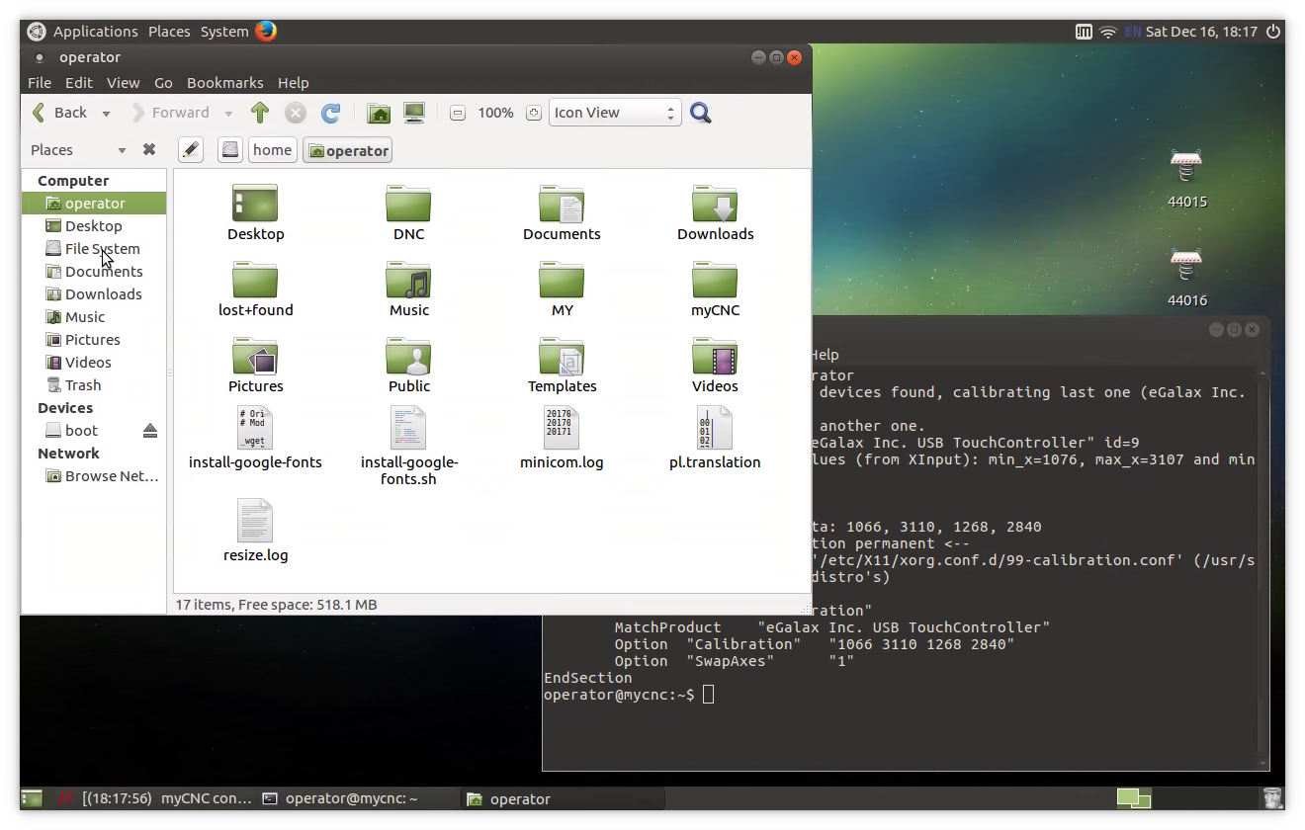The height and width of the screenshot is (830, 1305).
Task: Close the Places side pane
Action: click(x=149, y=150)
